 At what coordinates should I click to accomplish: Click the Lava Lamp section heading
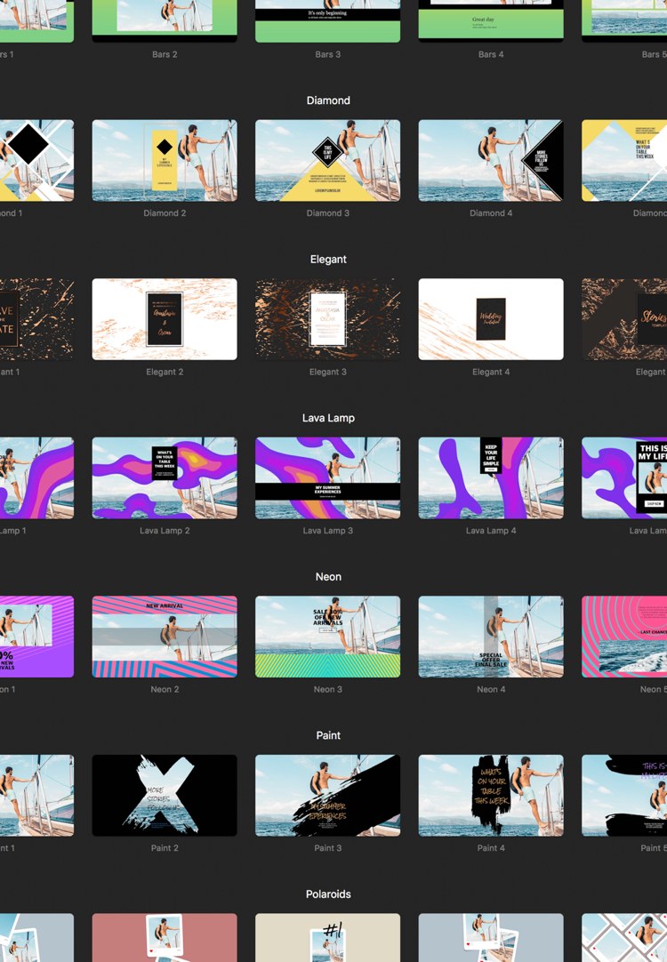click(x=328, y=418)
